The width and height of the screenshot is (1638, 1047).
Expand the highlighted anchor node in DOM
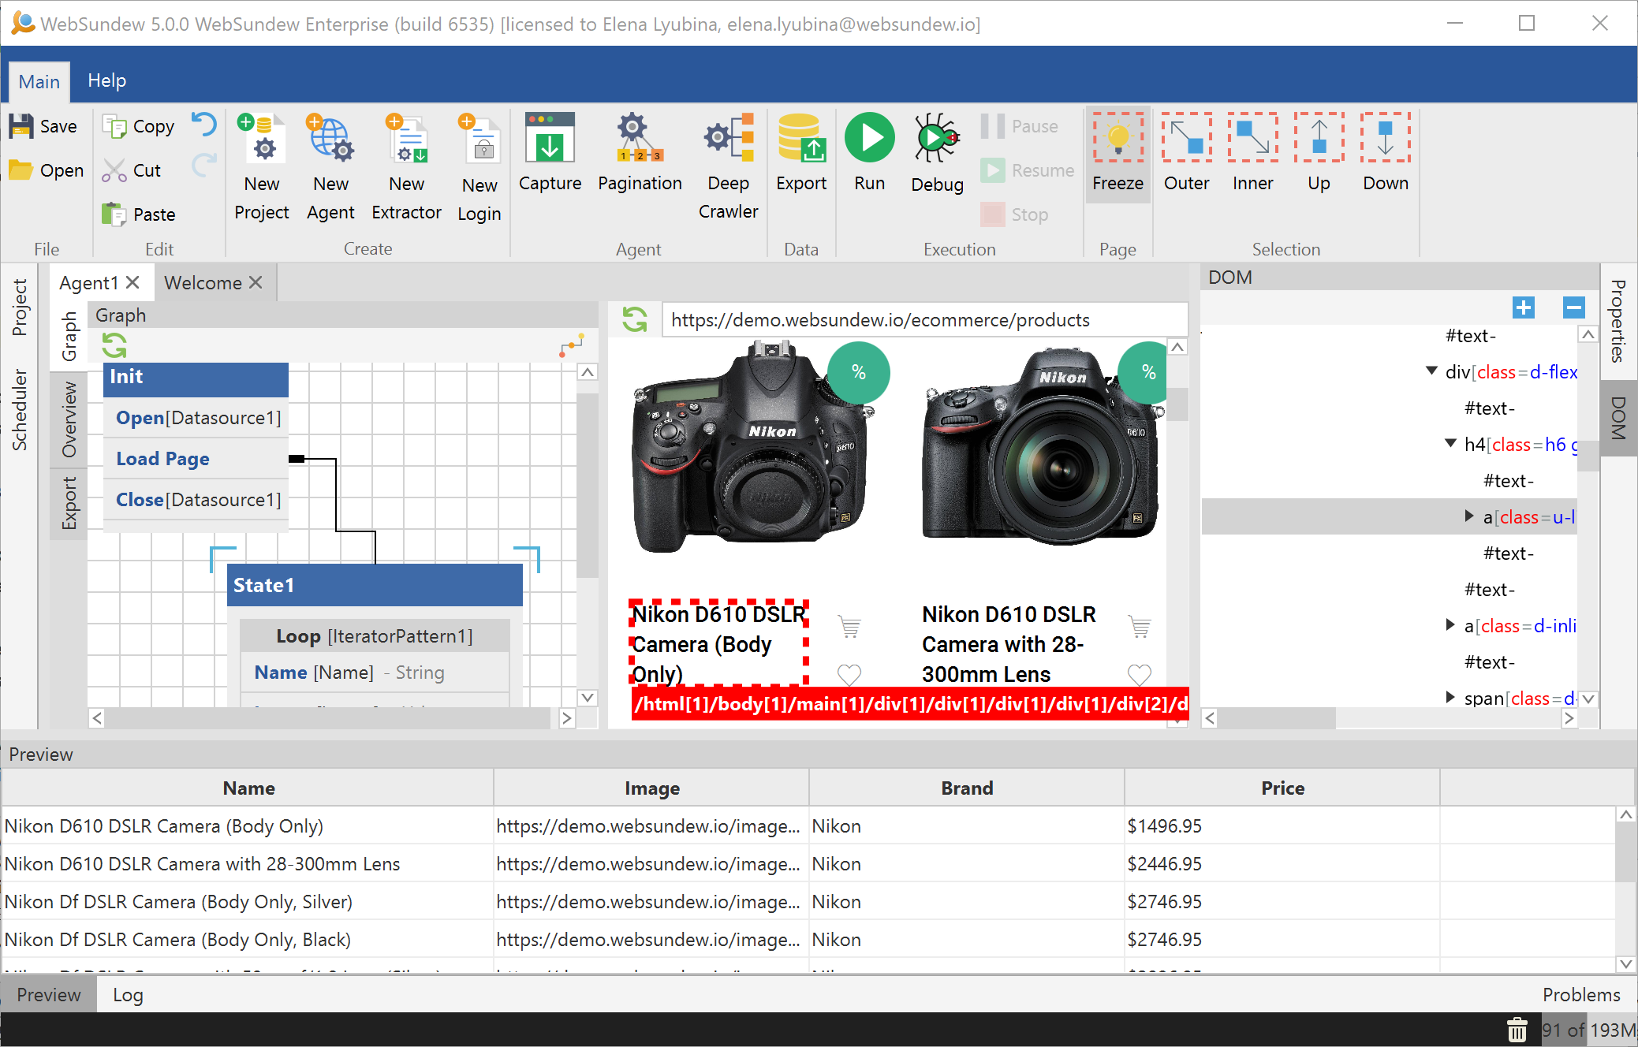pos(1468,516)
